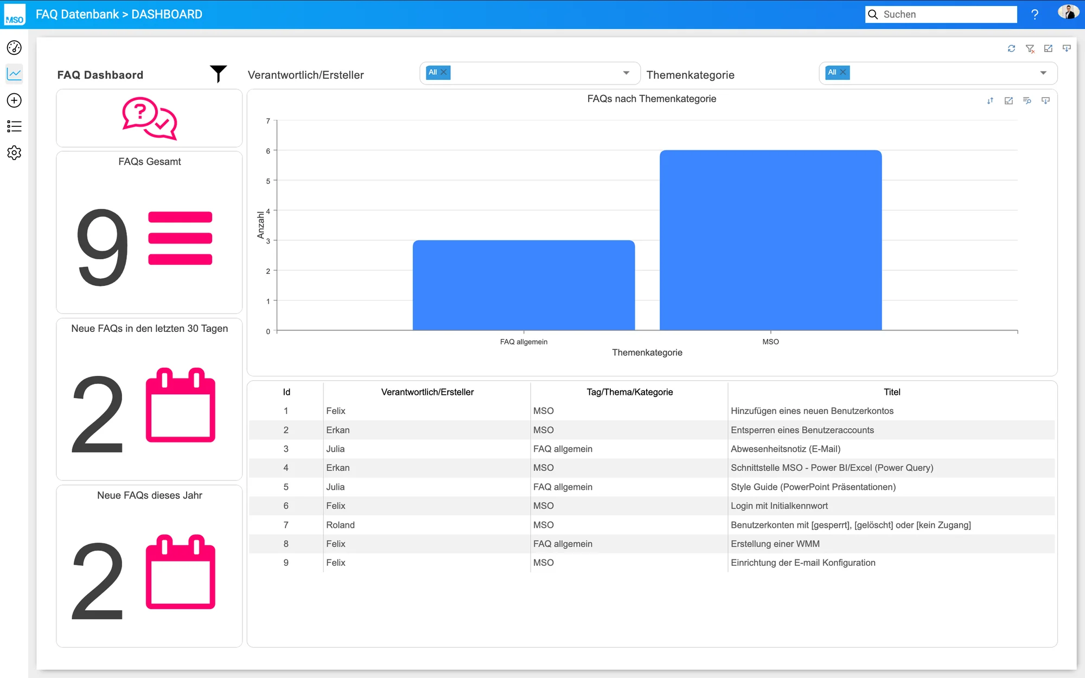The image size is (1085, 678).
Task: Open the list view icon in sidebar
Action: (14, 126)
